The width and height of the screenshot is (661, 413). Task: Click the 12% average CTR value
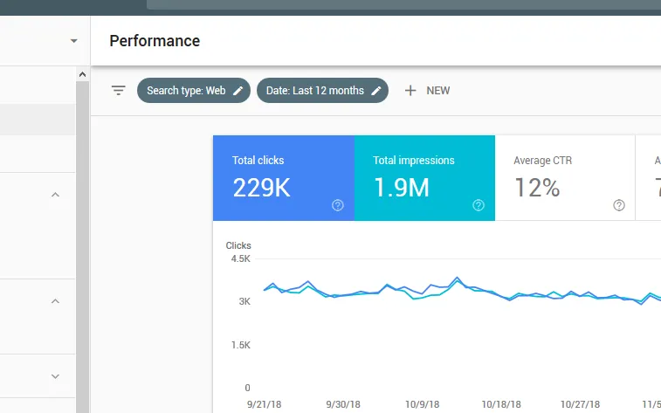coord(537,188)
